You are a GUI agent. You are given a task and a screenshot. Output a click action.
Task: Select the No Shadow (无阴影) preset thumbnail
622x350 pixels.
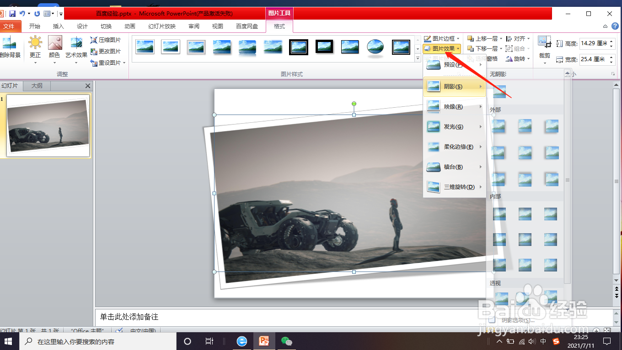pyautogui.click(x=499, y=91)
